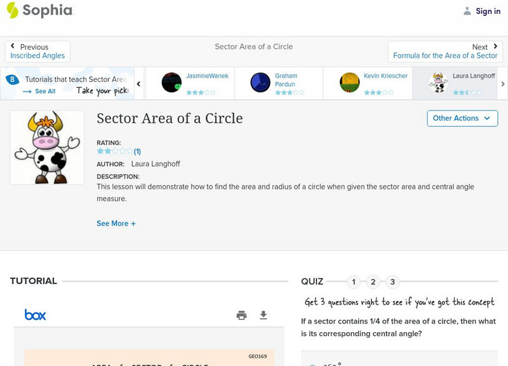
Task: Select Graham Pardun's tutorial
Action: [278, 83]
